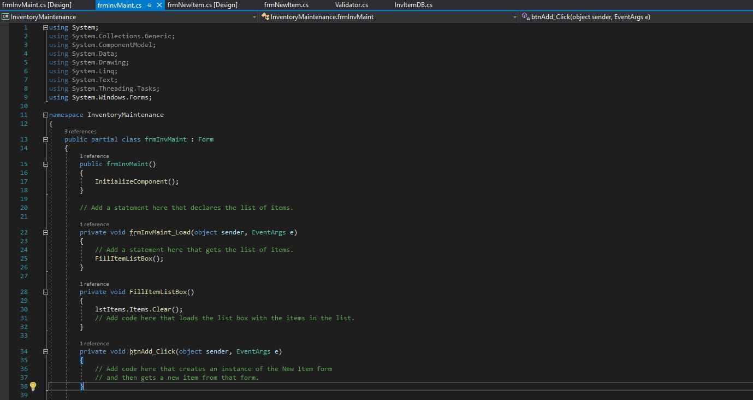Viewport: 753px width, 400px height.
Task: Open 3 references for frmInvMaint class
Action: tap(80, 131)
